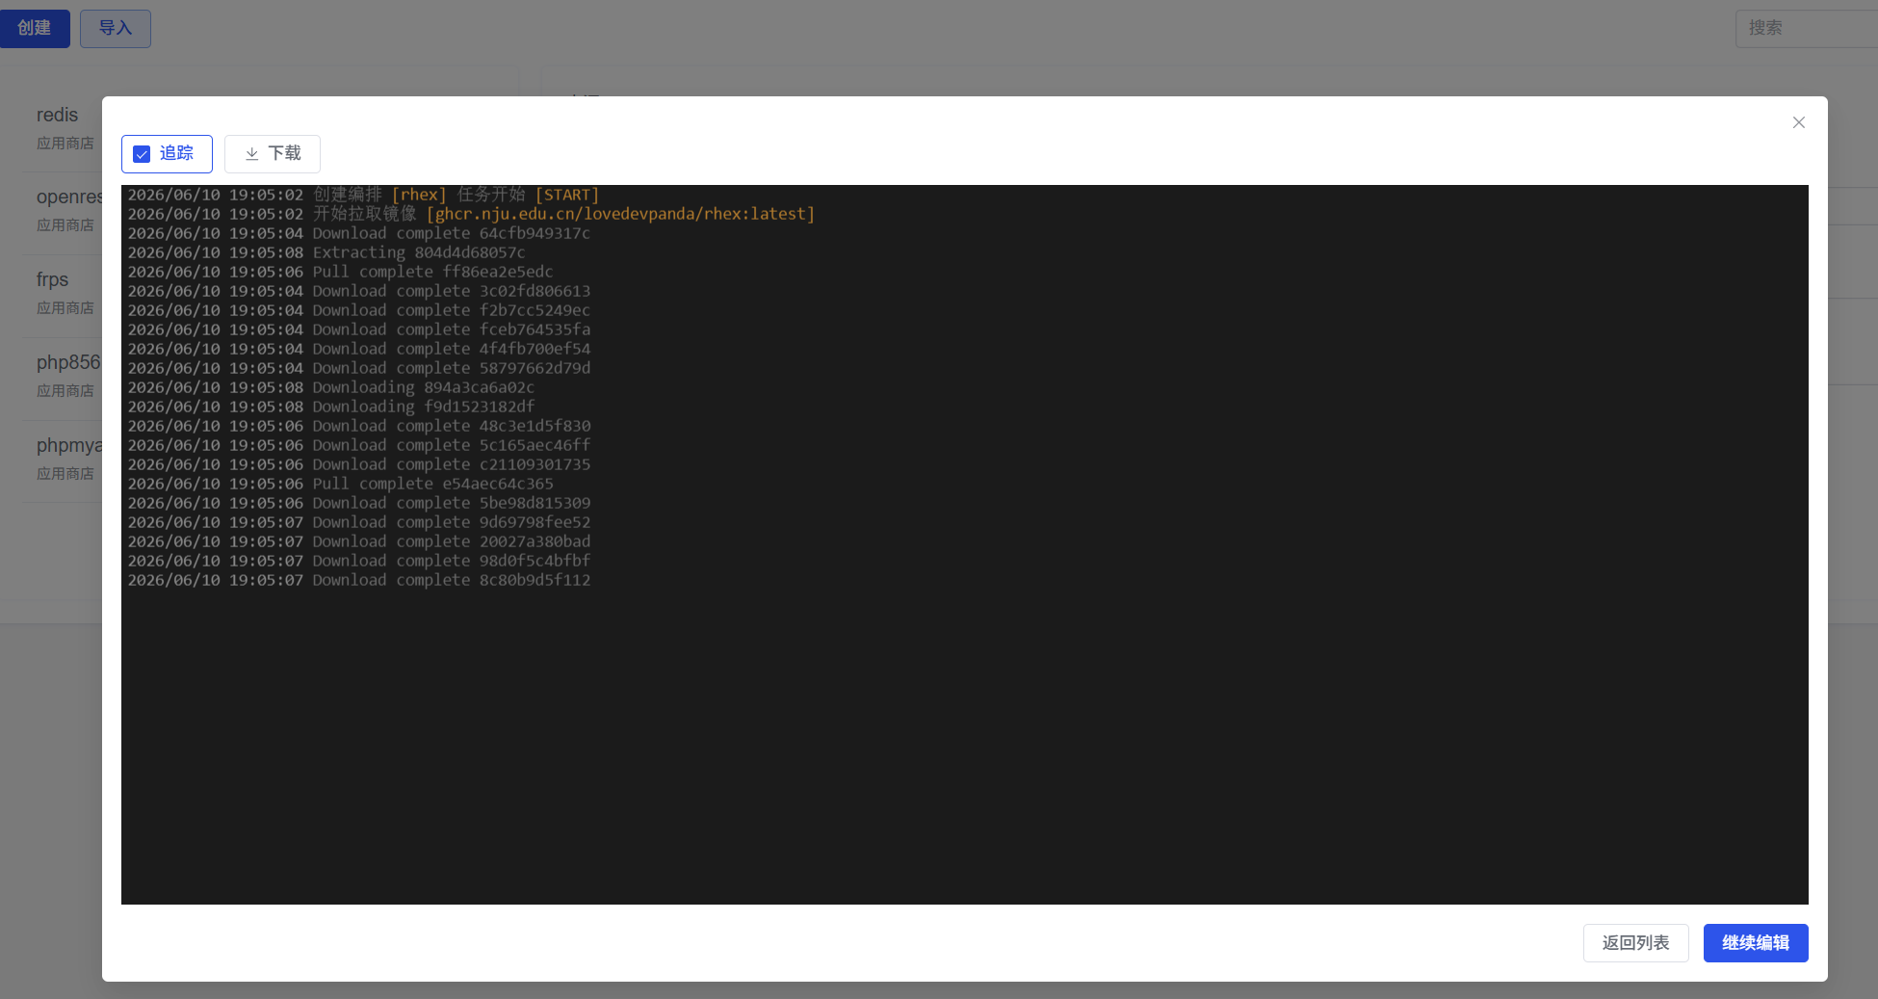
Task: Click log line Downloading f9d1523182df
Action: 331,407
